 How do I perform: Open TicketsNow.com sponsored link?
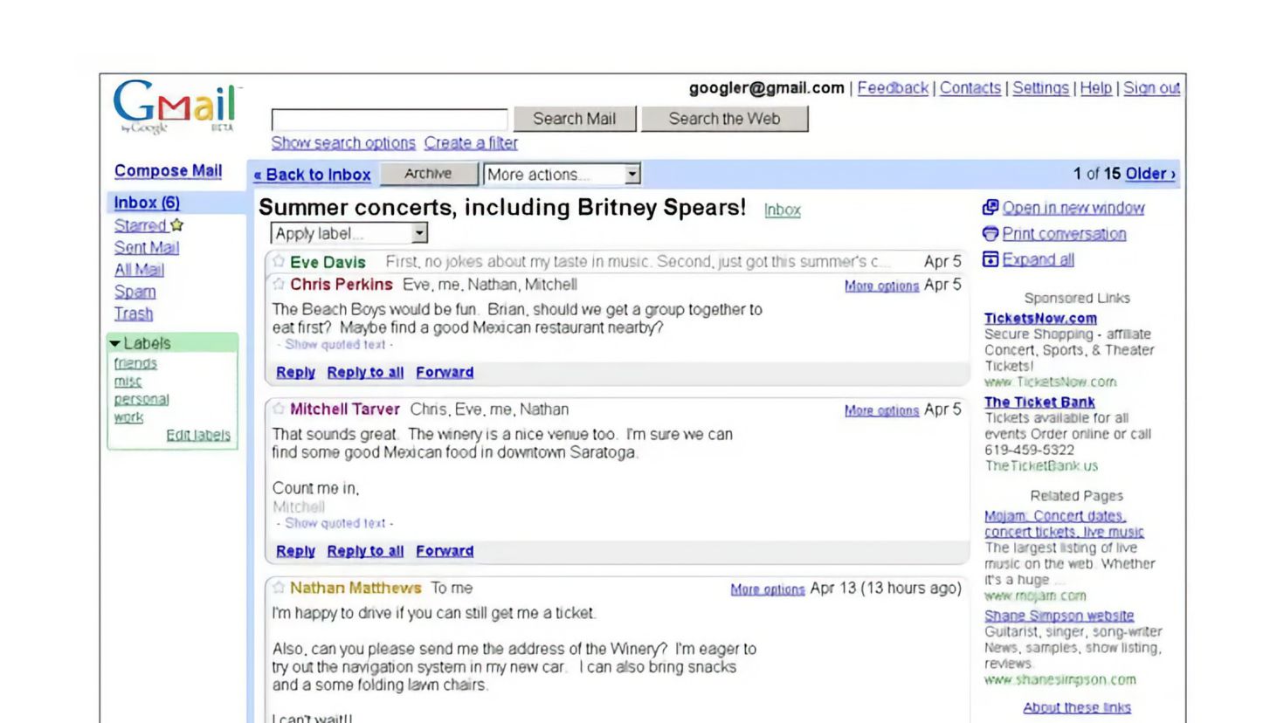pos(1040,319)
